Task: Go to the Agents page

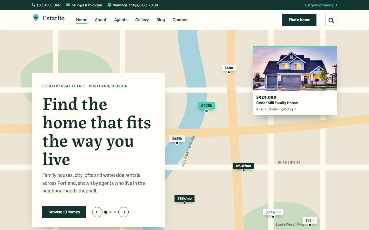Action: point(121,20)
